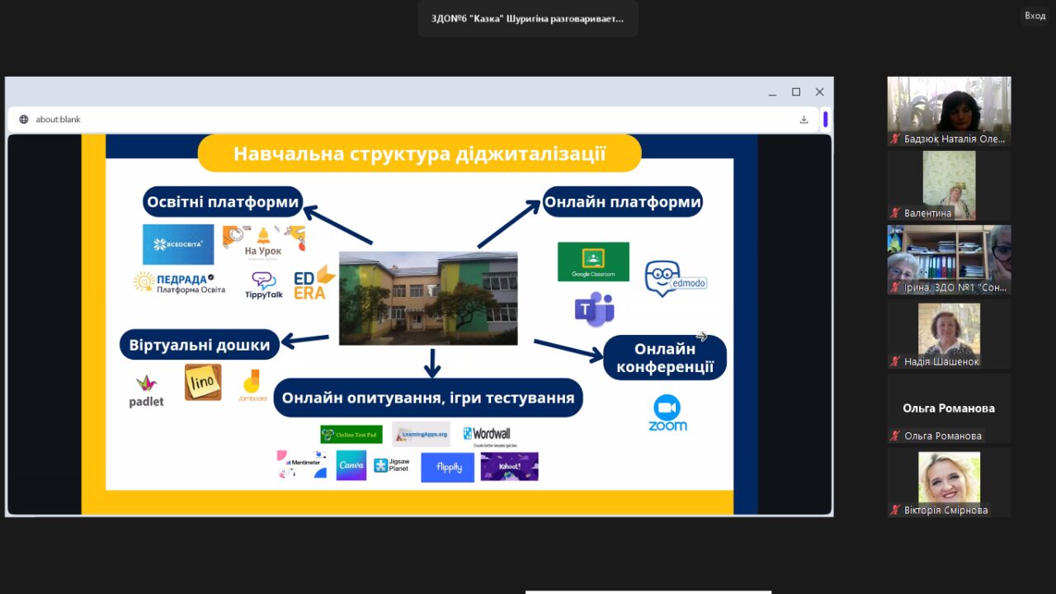Open Валентина participant video

[949, 186]
